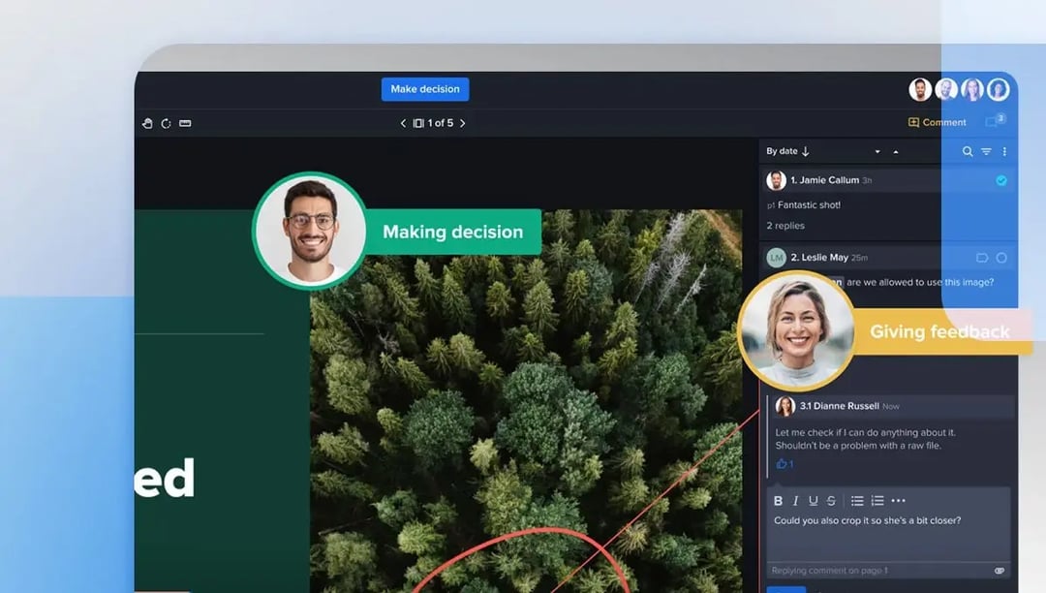Mark Leslie May's comment as resolved
This screenshot has height=593, width=1046.
(1001, 258)
